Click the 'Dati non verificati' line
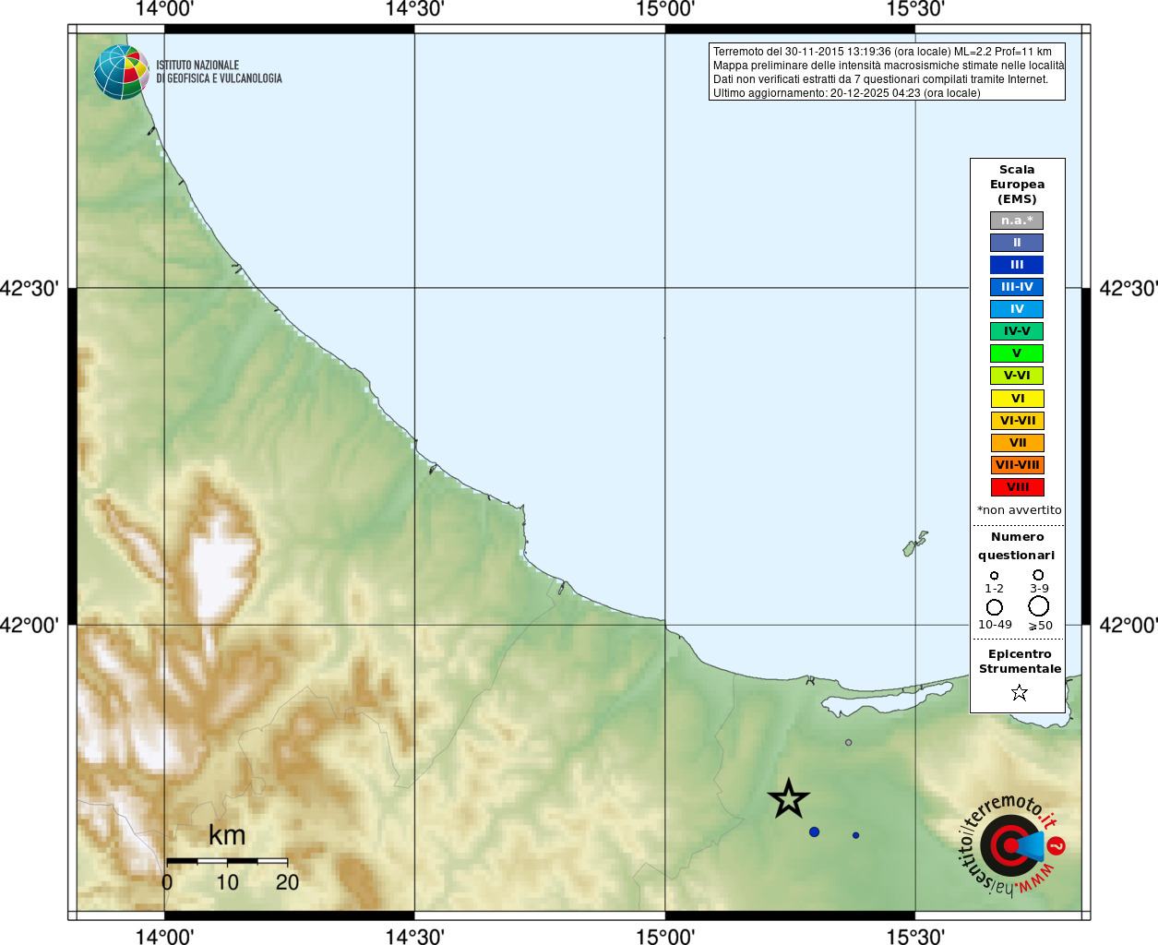 [880, 79]
